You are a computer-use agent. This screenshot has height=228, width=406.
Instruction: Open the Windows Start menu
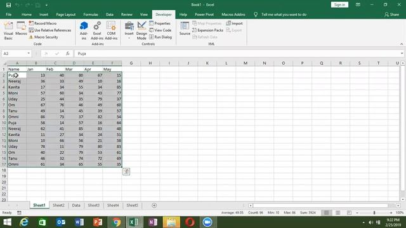(7, 222)
